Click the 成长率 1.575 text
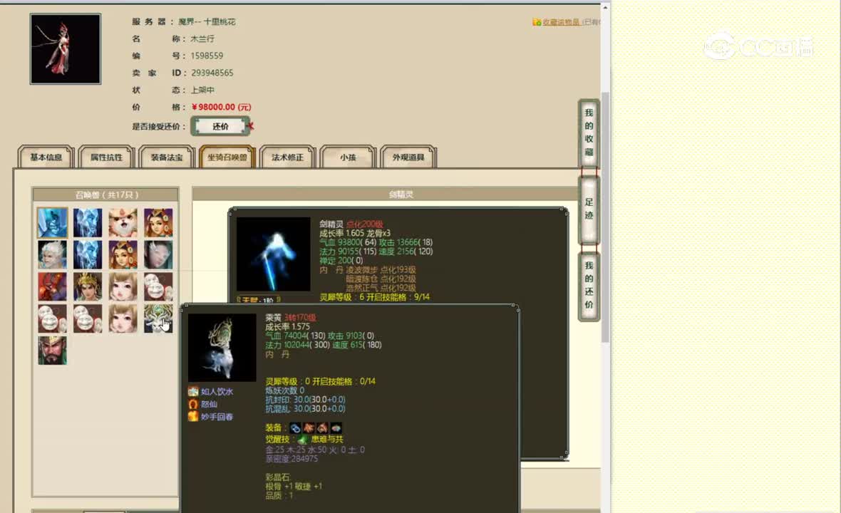Image resolution: width=841 pixels, height=513 pixels. [287, 326]
